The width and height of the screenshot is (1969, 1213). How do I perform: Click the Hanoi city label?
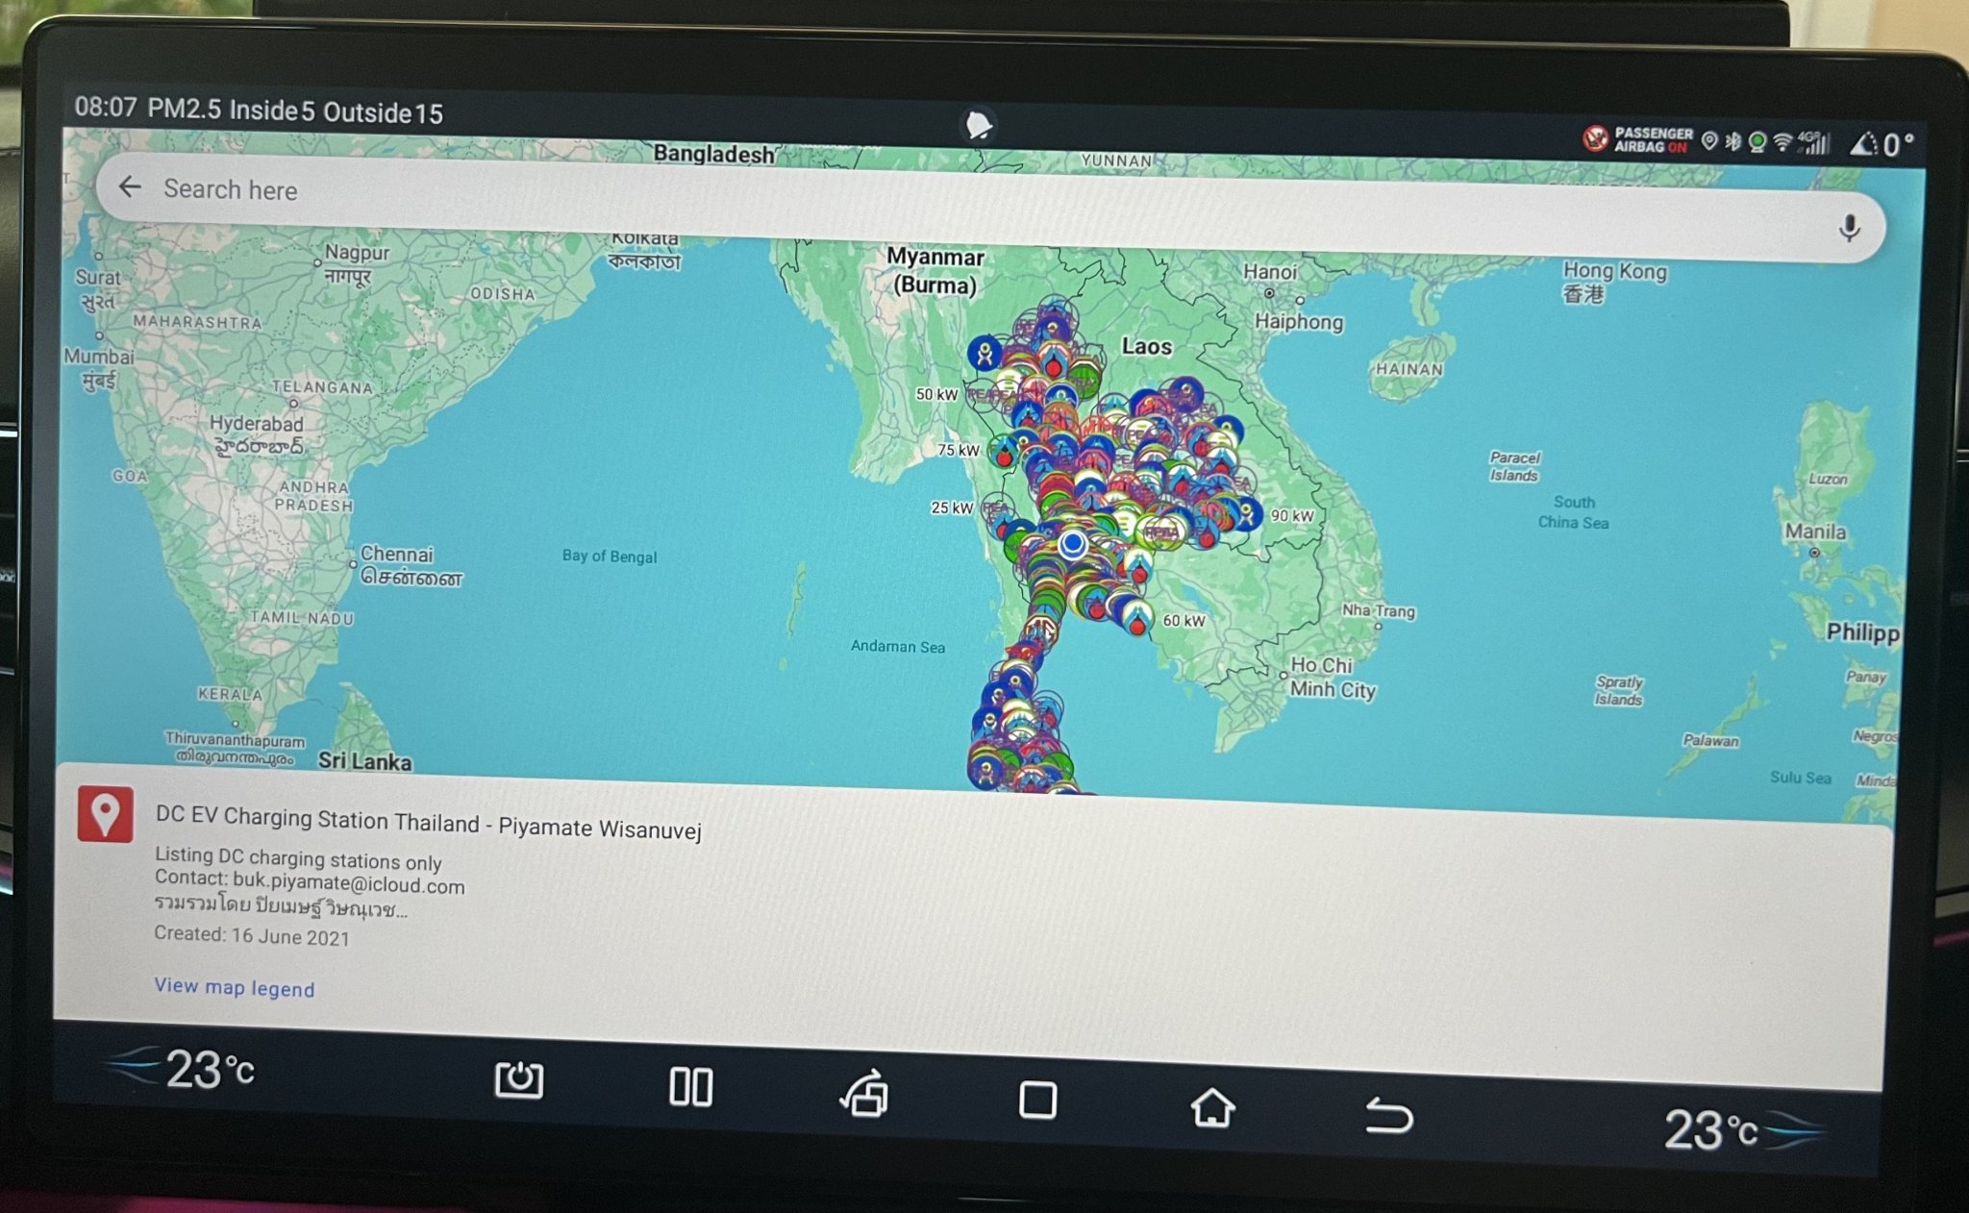coord(1270,272)
